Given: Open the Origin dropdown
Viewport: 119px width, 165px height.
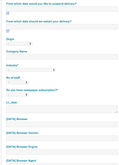Looking at the screenshot, I should pyautogui.click(x=19, y=44).
